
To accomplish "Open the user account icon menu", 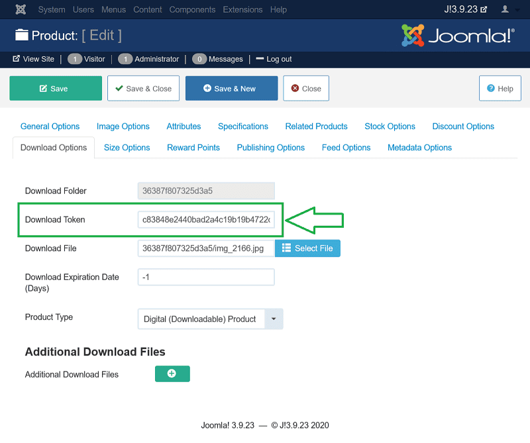I will coord(509,10).
